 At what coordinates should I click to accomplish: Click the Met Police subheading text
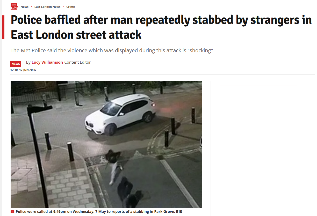112,50
